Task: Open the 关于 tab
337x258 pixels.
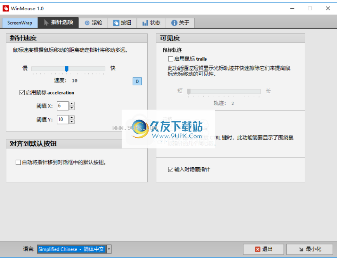Action: tap(180, 23)
